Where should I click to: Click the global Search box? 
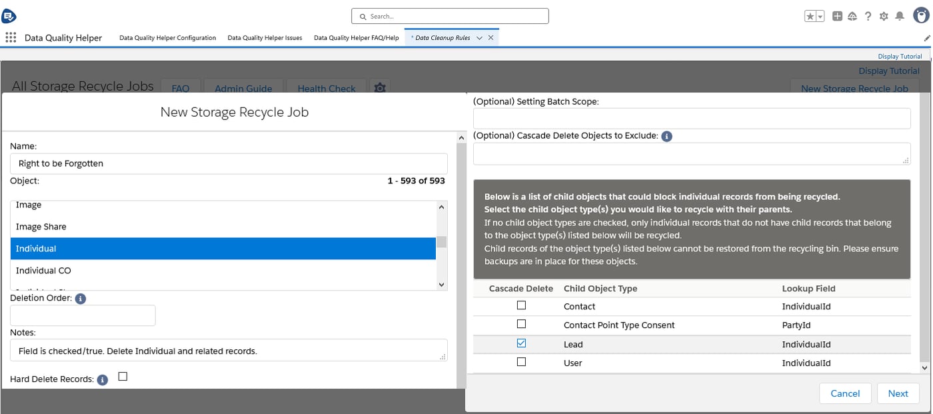tap(450, 16)
